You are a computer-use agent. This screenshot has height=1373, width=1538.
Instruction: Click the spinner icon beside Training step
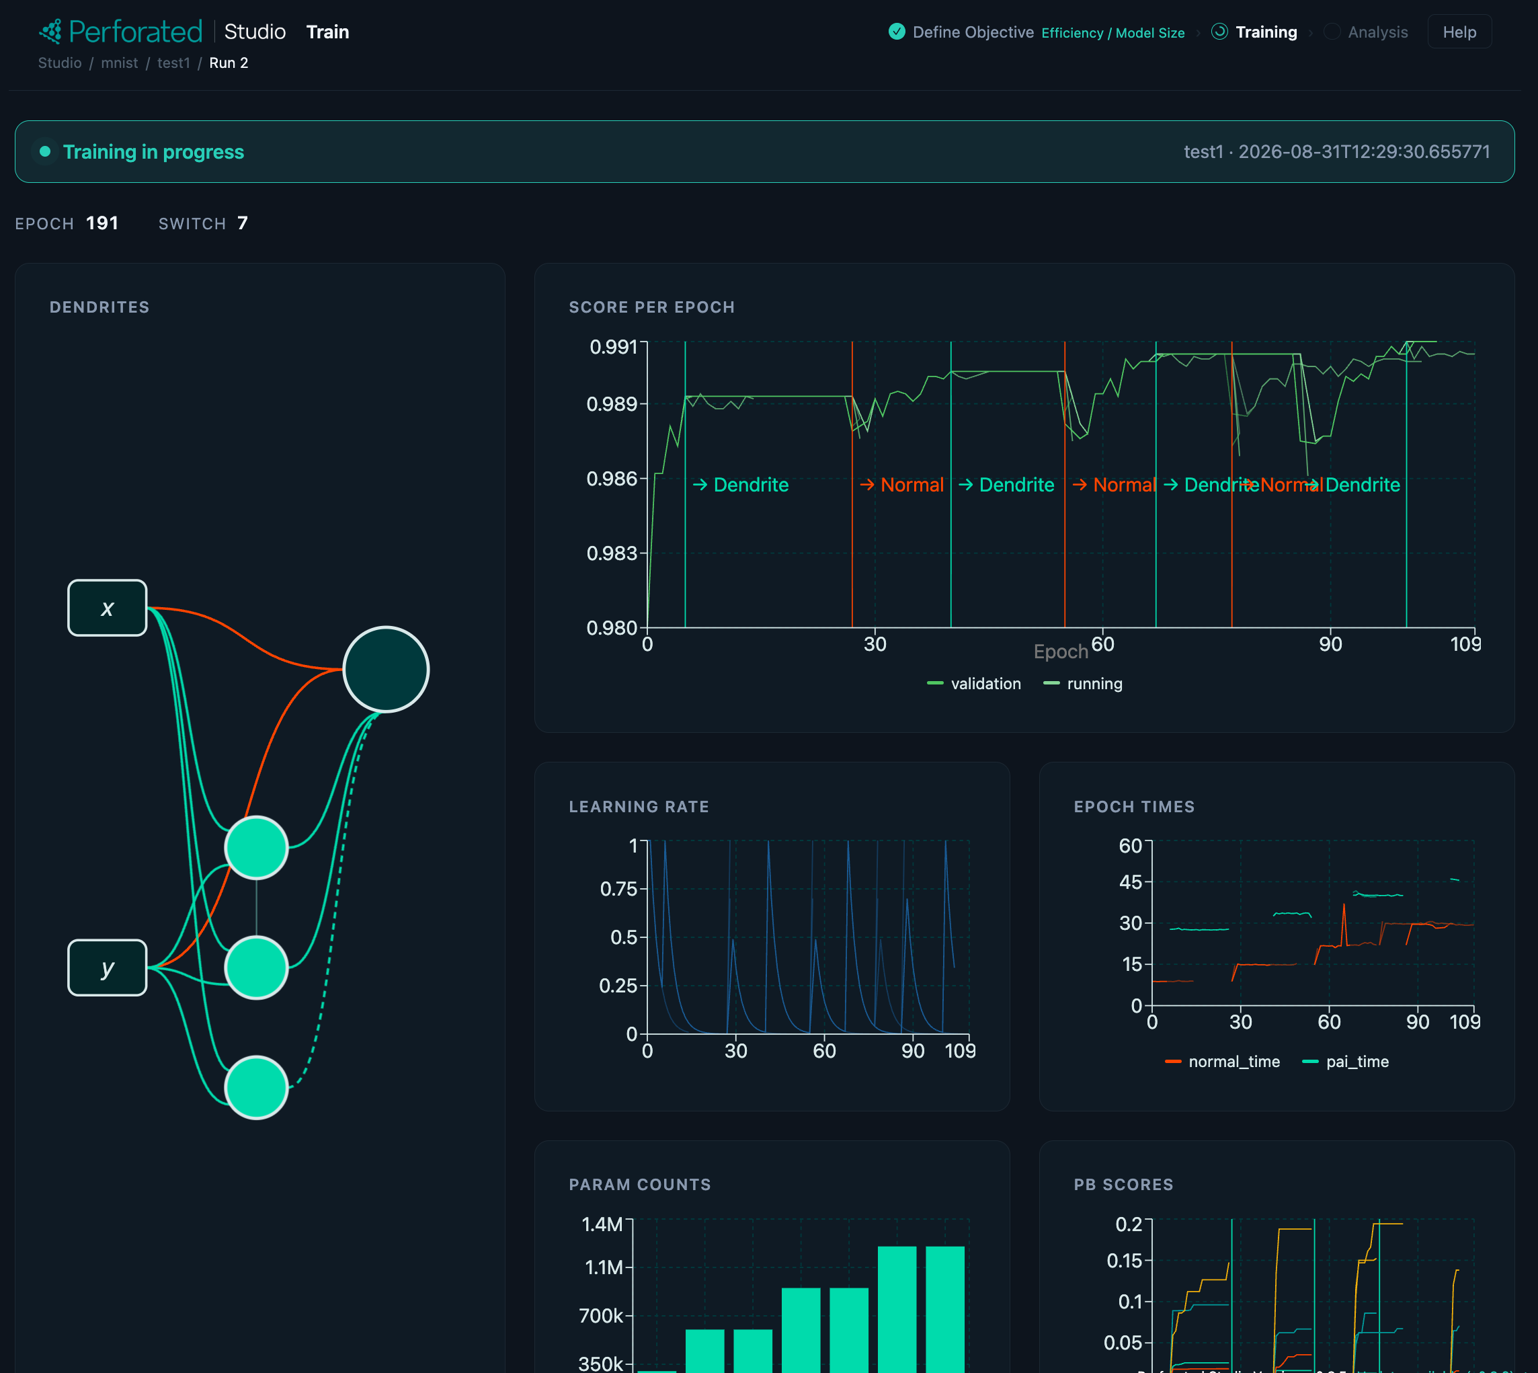pyautogui.click(x=1219, y=32)
